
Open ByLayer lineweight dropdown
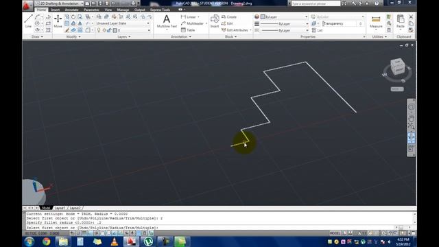click(285, 24)
